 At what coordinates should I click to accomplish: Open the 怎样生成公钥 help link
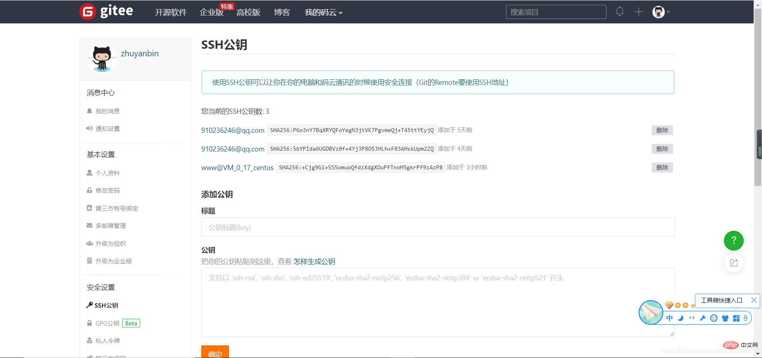(x=314, y=262)
